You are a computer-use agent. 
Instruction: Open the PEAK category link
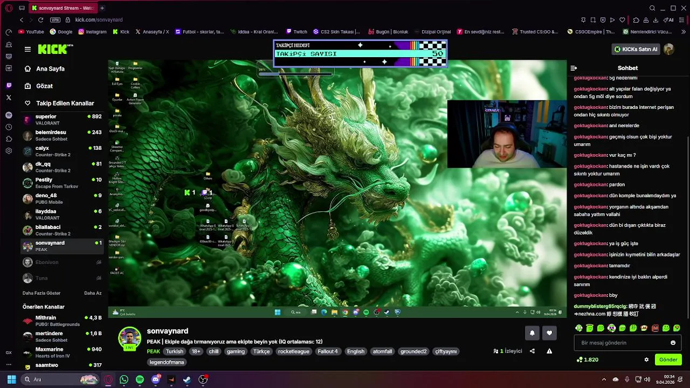[x=154, y=351]
